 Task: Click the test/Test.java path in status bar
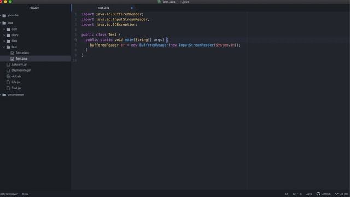point(9,194)
